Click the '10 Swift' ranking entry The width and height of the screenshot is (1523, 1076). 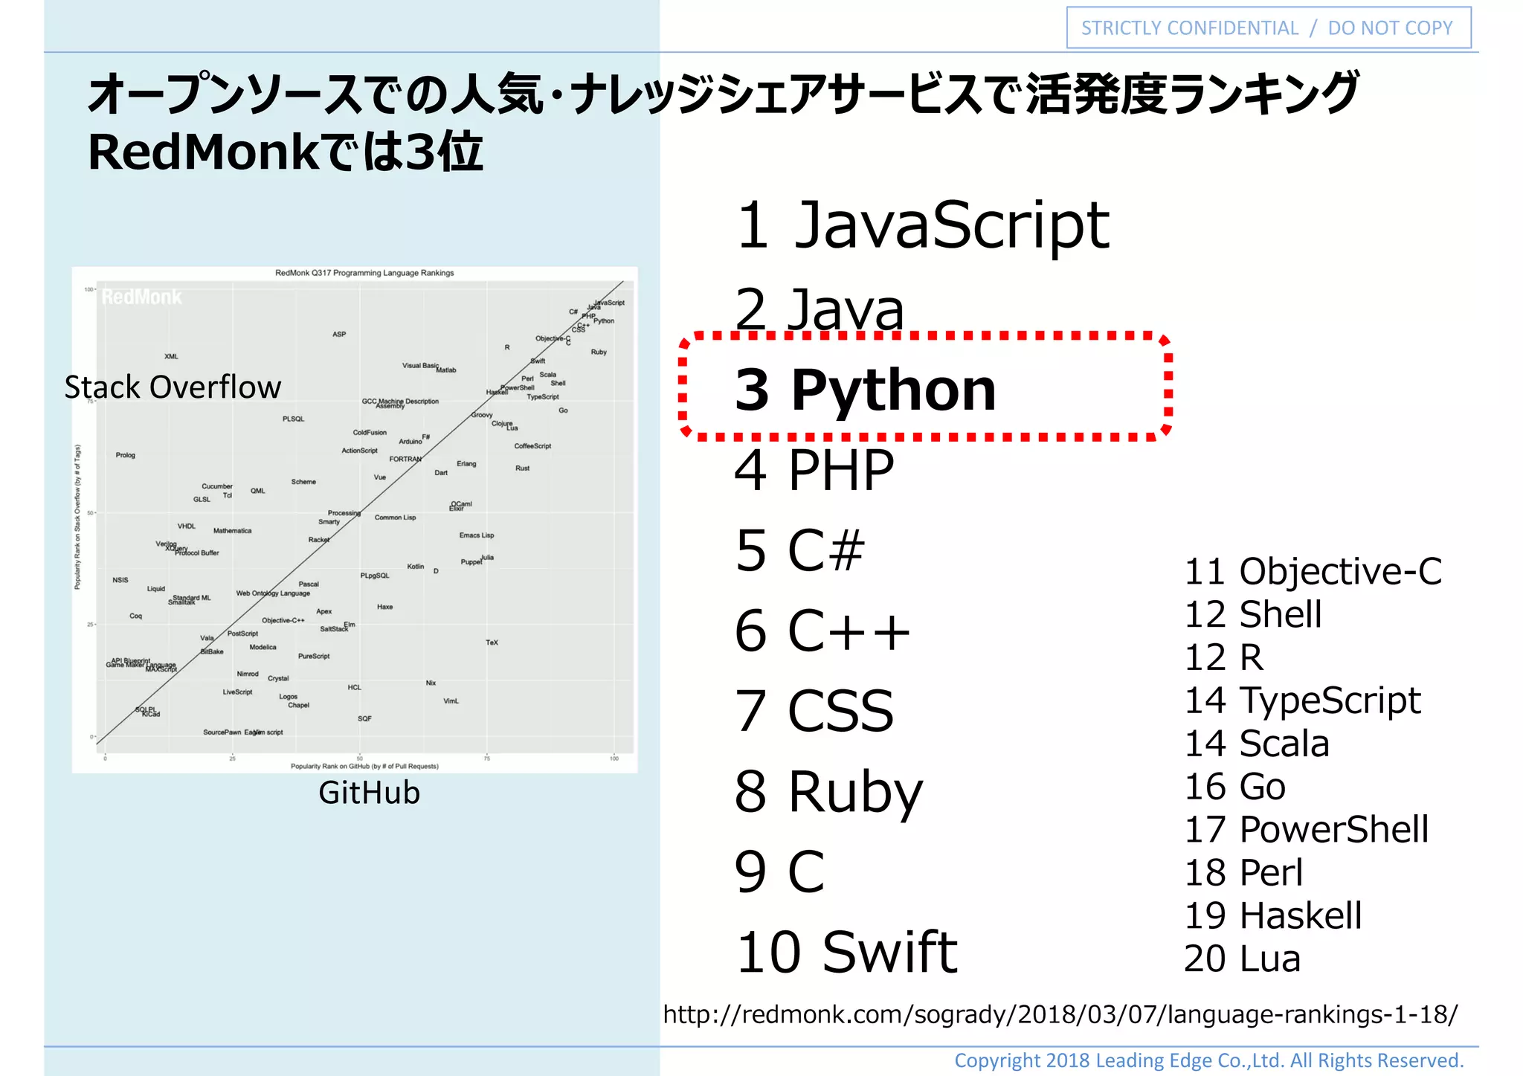pos(846,953)
